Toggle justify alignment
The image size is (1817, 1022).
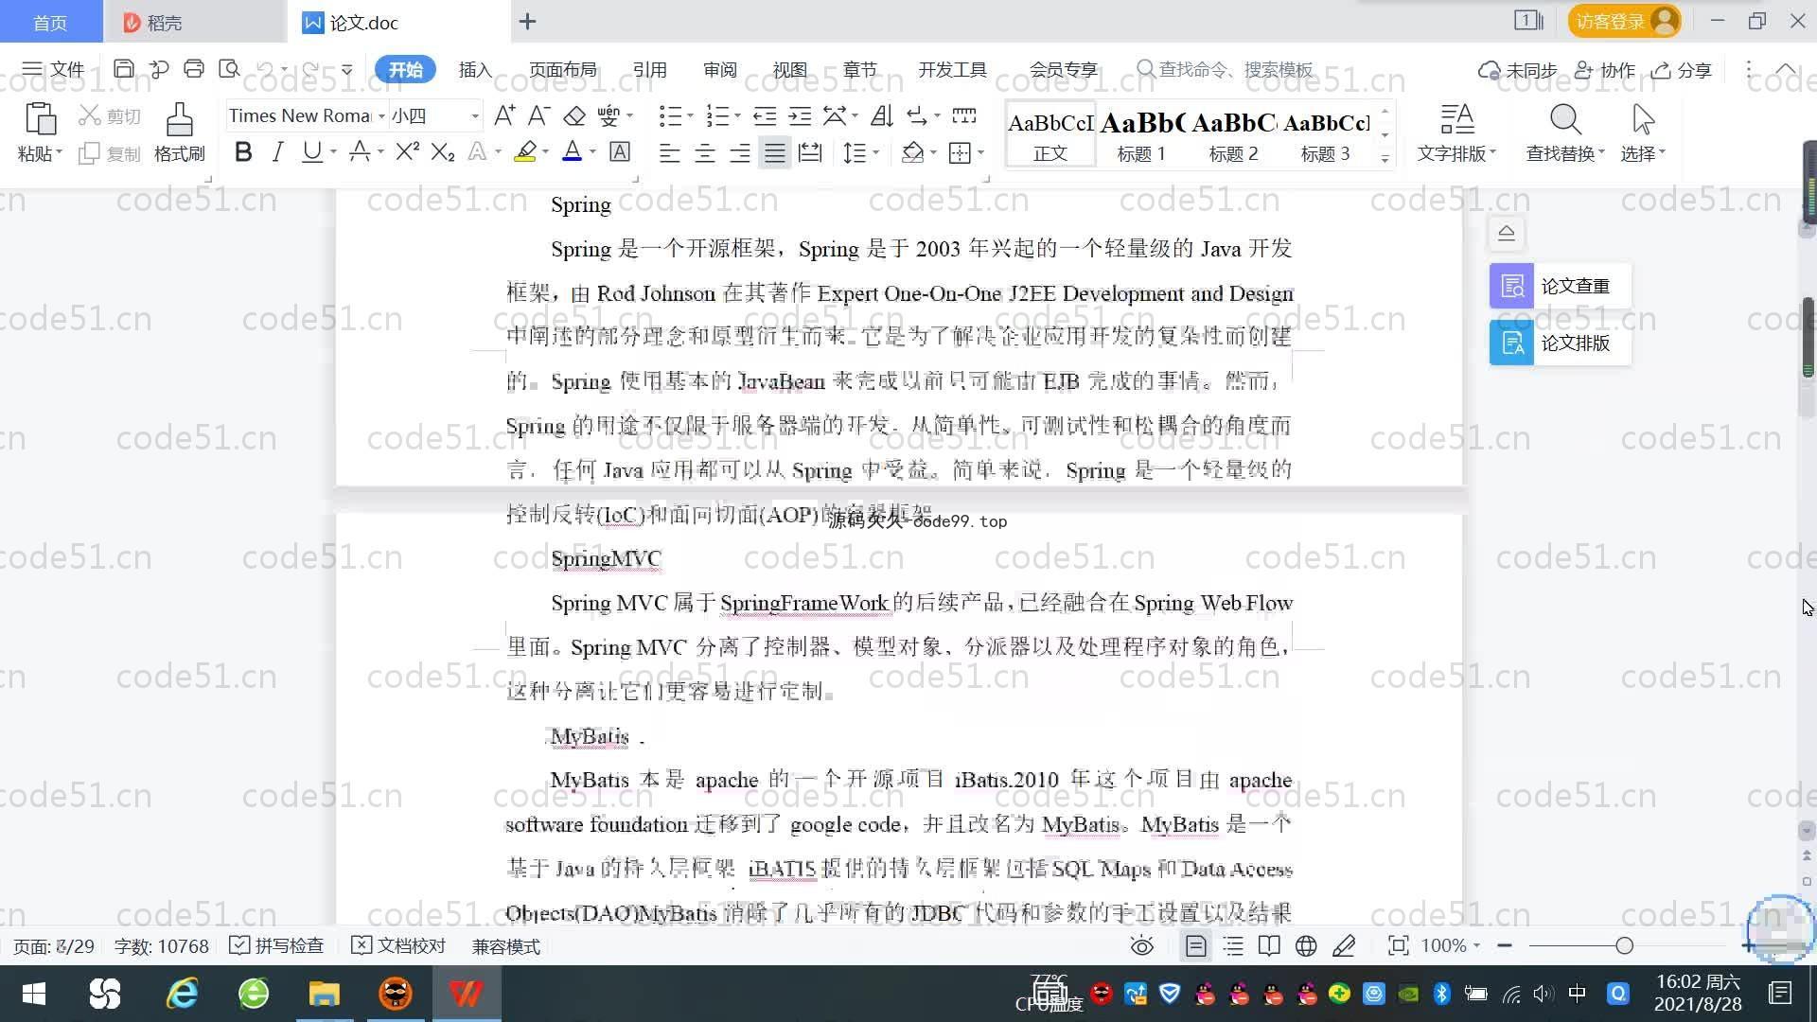click(775, 152)
